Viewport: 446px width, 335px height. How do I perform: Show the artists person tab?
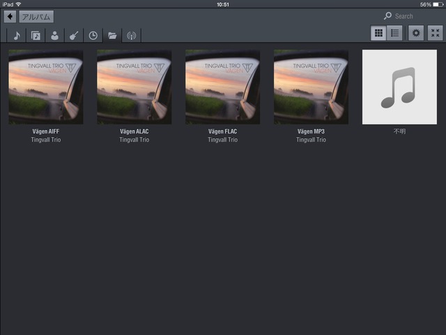[55, 36]
